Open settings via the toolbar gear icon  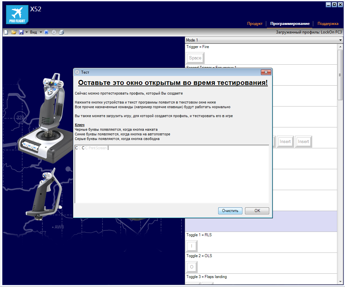point(54,33)
